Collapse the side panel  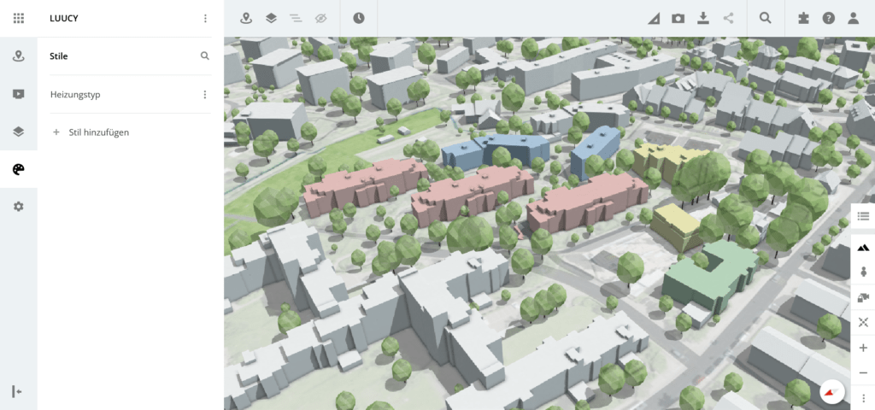(17, 391)
